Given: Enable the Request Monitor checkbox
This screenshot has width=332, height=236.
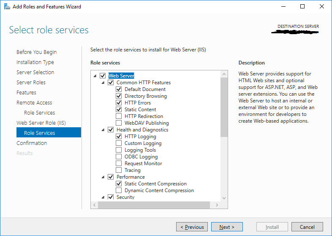Looking at the screenshot, I should tap(119, 164).
